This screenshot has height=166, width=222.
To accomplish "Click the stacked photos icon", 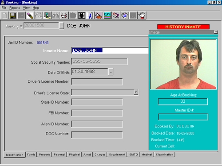I will [124, 15].
